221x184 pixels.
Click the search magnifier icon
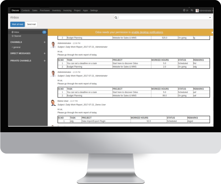click(116, 18)
